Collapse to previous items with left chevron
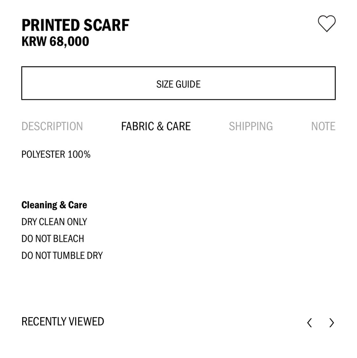Screen dimensions: 357x358 tap(309, 322)
